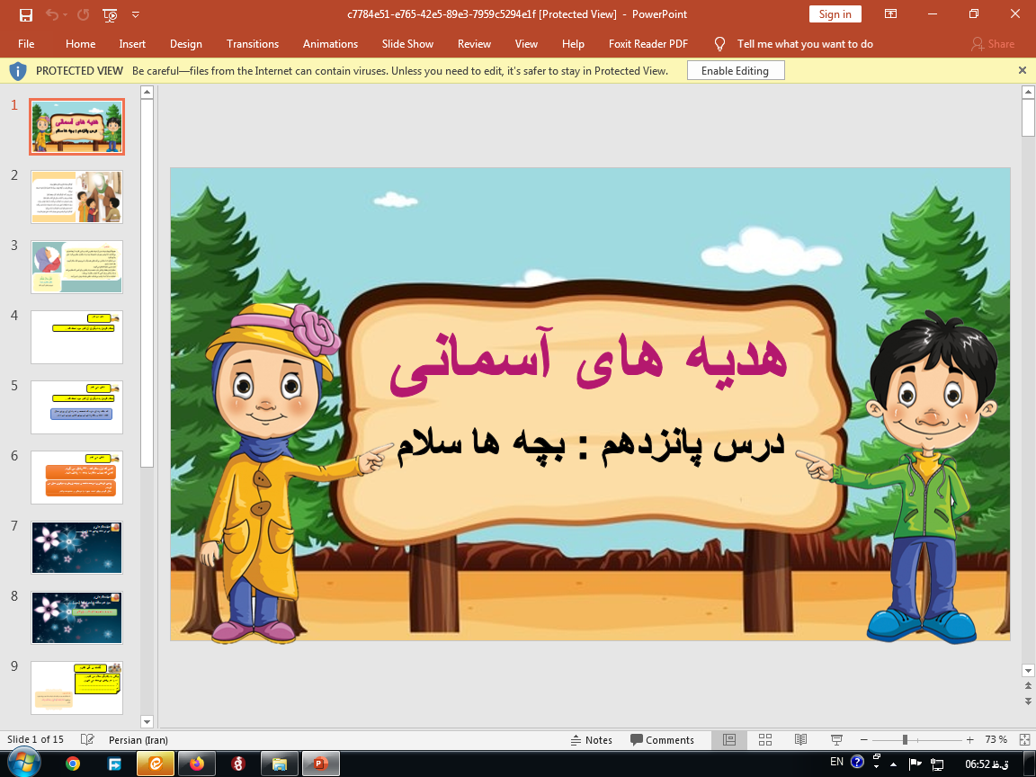Screen dimensions: 1036x777
Task: Open the File menu
Action: 26,43
